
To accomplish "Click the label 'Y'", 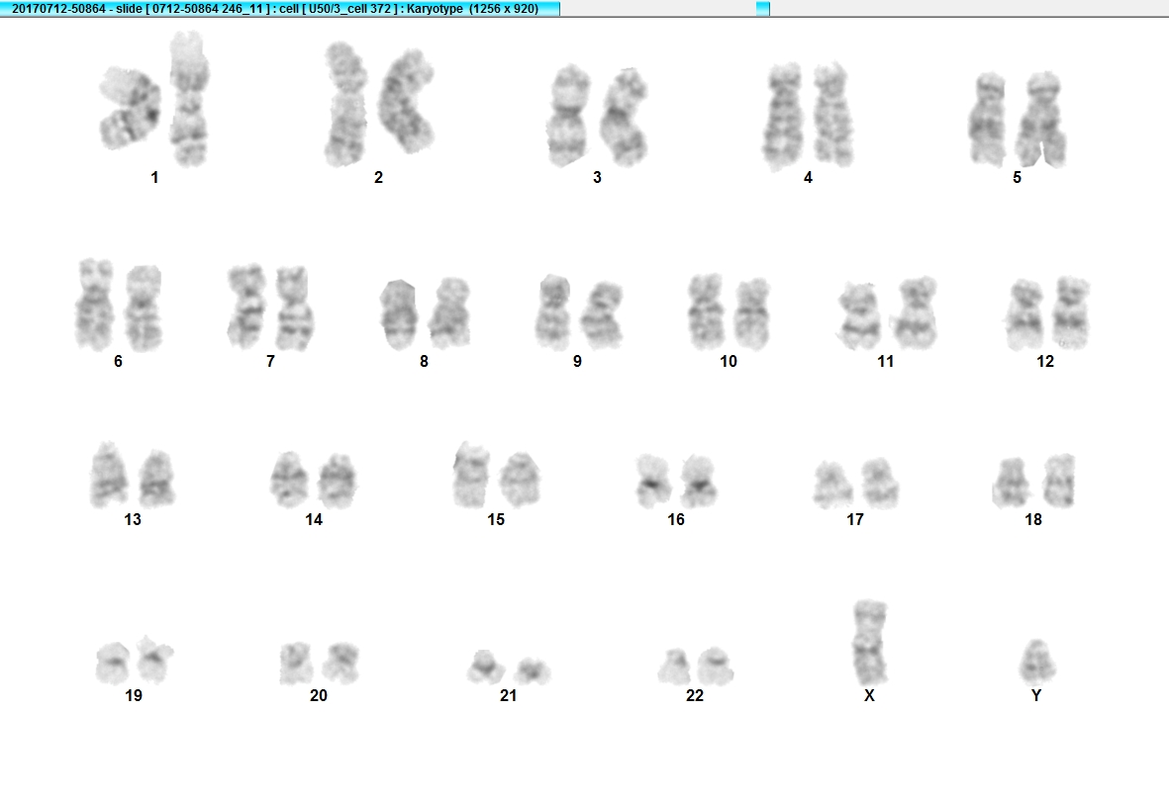I will click(1035, 695).
